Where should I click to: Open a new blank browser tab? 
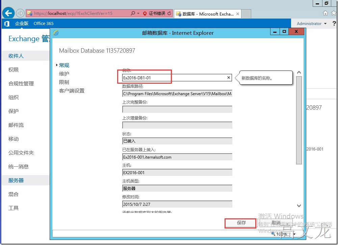[x=246, y=14]
